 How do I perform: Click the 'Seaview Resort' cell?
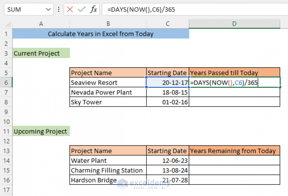tap(108, 83)
